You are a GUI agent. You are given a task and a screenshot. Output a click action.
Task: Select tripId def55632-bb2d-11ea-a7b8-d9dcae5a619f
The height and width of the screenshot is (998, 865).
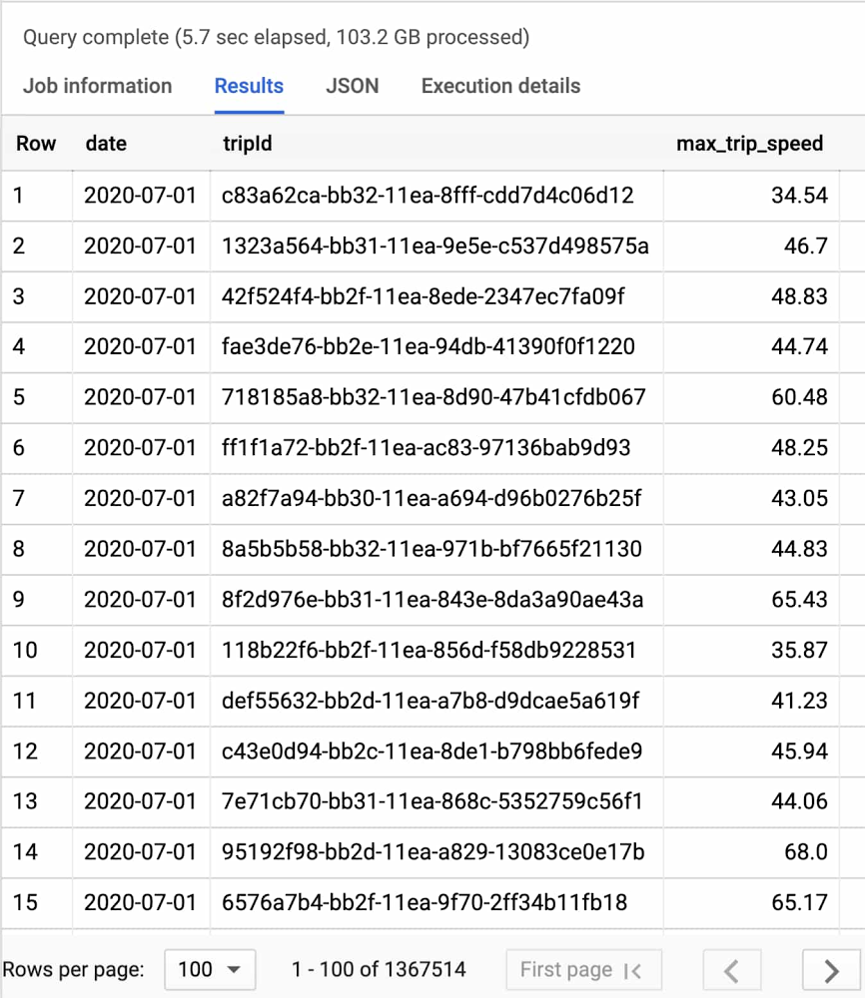click(x=430, y=701)
